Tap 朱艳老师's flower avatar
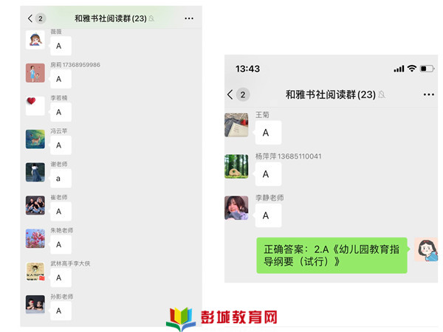The image size is (443, 332). 35,238
